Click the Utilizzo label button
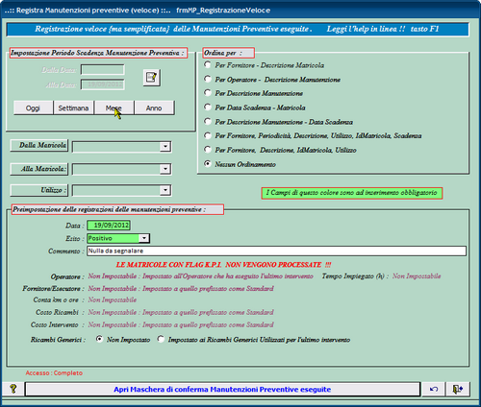The width and height of the screenshot is (481, 407). pos(39,190)
